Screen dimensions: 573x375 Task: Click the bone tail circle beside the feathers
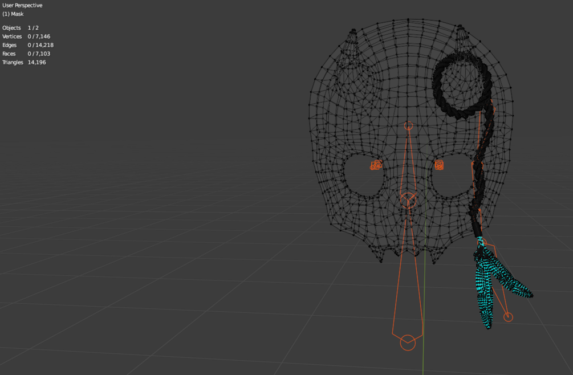pyautogui.click(x=508, y=317)
